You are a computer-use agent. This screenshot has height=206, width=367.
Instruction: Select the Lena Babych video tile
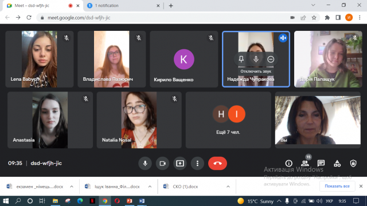40,59
